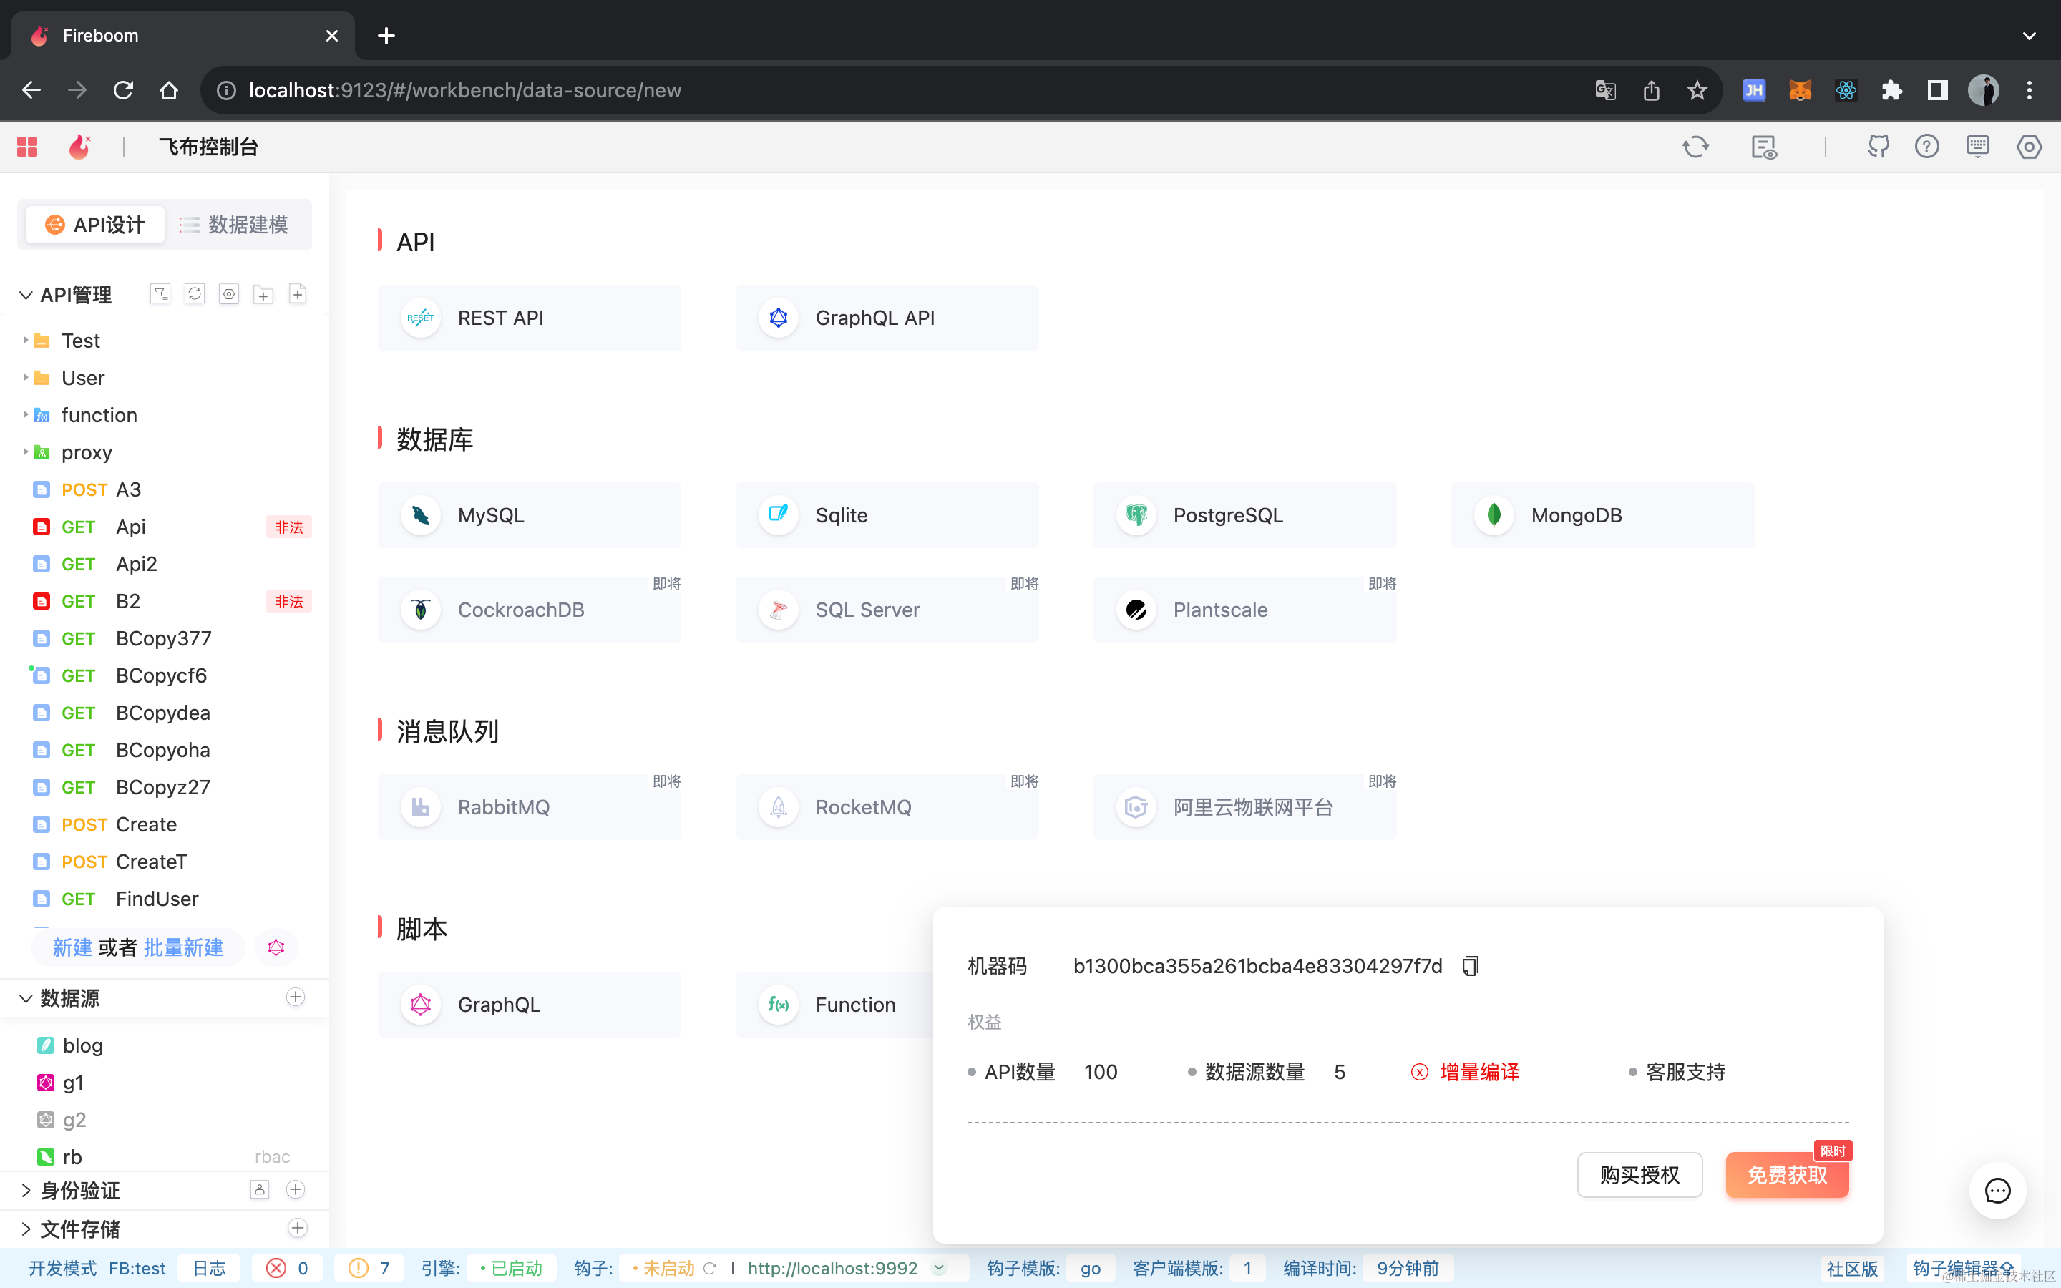Open the GitHub repository icon in top bar
The image size is (2061, 1288).
coord(1879,147)
